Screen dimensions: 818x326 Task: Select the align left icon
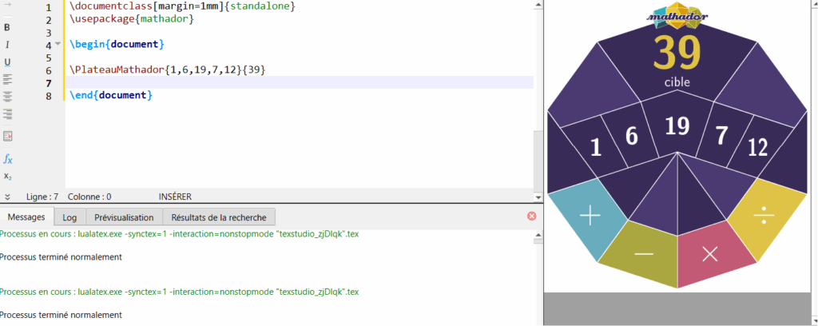click(7, 79)
